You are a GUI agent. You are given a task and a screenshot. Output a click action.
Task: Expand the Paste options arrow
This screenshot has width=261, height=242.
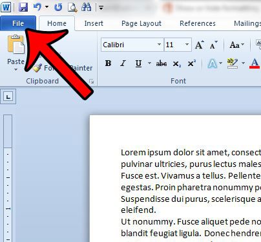(x=16, y=70)
